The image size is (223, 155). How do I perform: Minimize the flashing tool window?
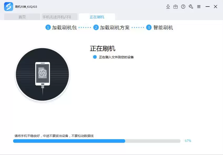click(208, 7)
